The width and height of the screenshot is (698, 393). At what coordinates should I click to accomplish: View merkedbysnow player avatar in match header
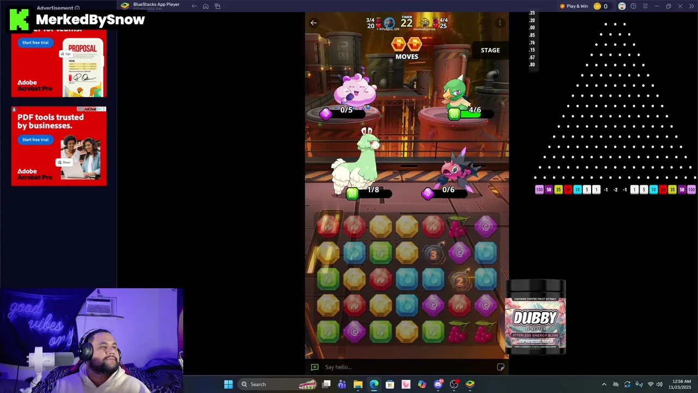coord(424,23)
